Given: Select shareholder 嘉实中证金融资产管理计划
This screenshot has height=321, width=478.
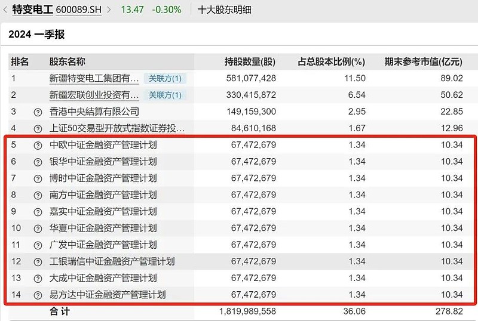Looking at the screenshot, I should 103,211.
